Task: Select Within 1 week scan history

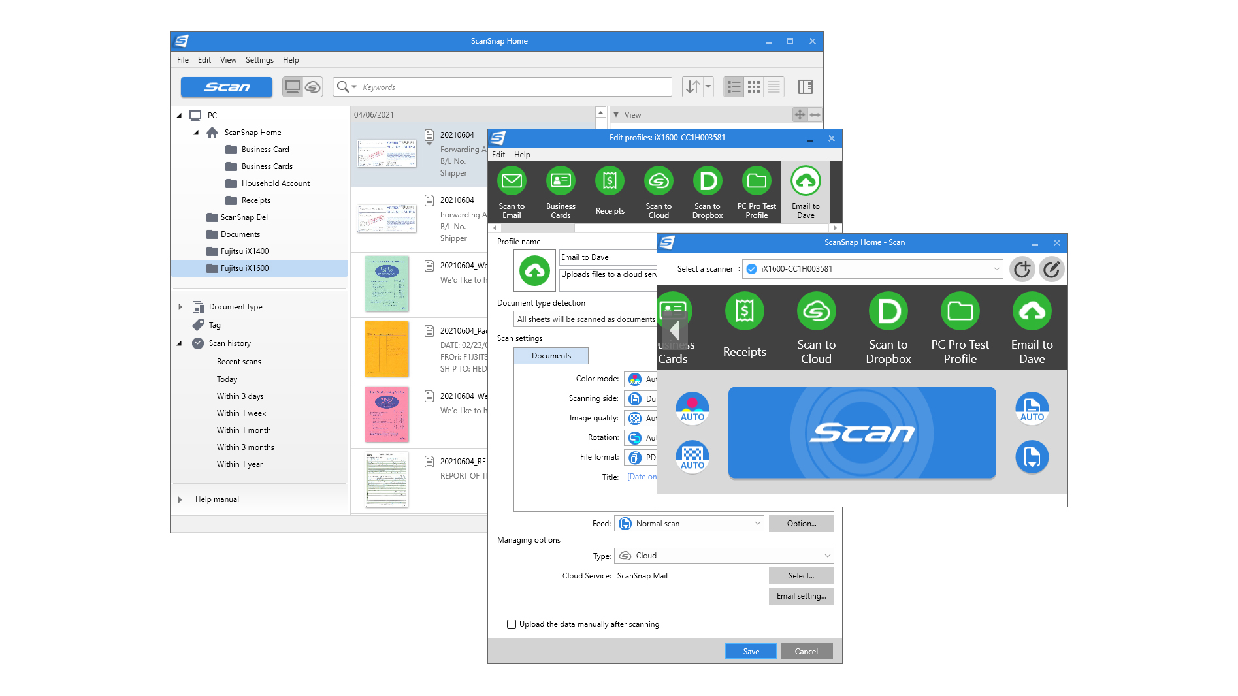Action: [x=241, y=413]
